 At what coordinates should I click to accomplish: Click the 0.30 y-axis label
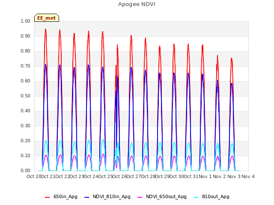tap(26, 126)
